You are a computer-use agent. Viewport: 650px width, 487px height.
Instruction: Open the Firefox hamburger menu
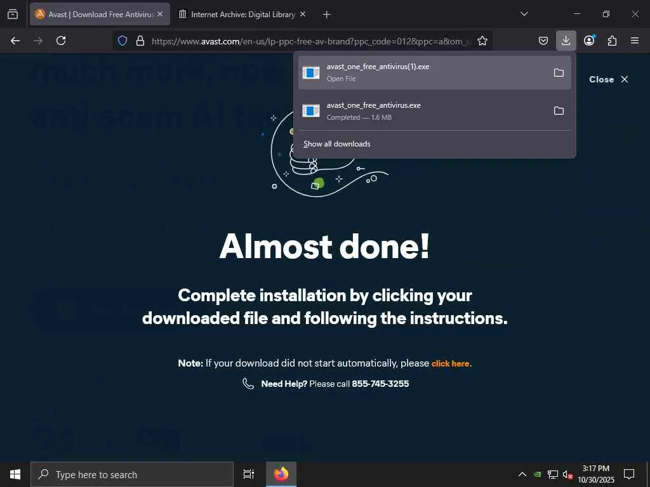click(x=635, y=41)
